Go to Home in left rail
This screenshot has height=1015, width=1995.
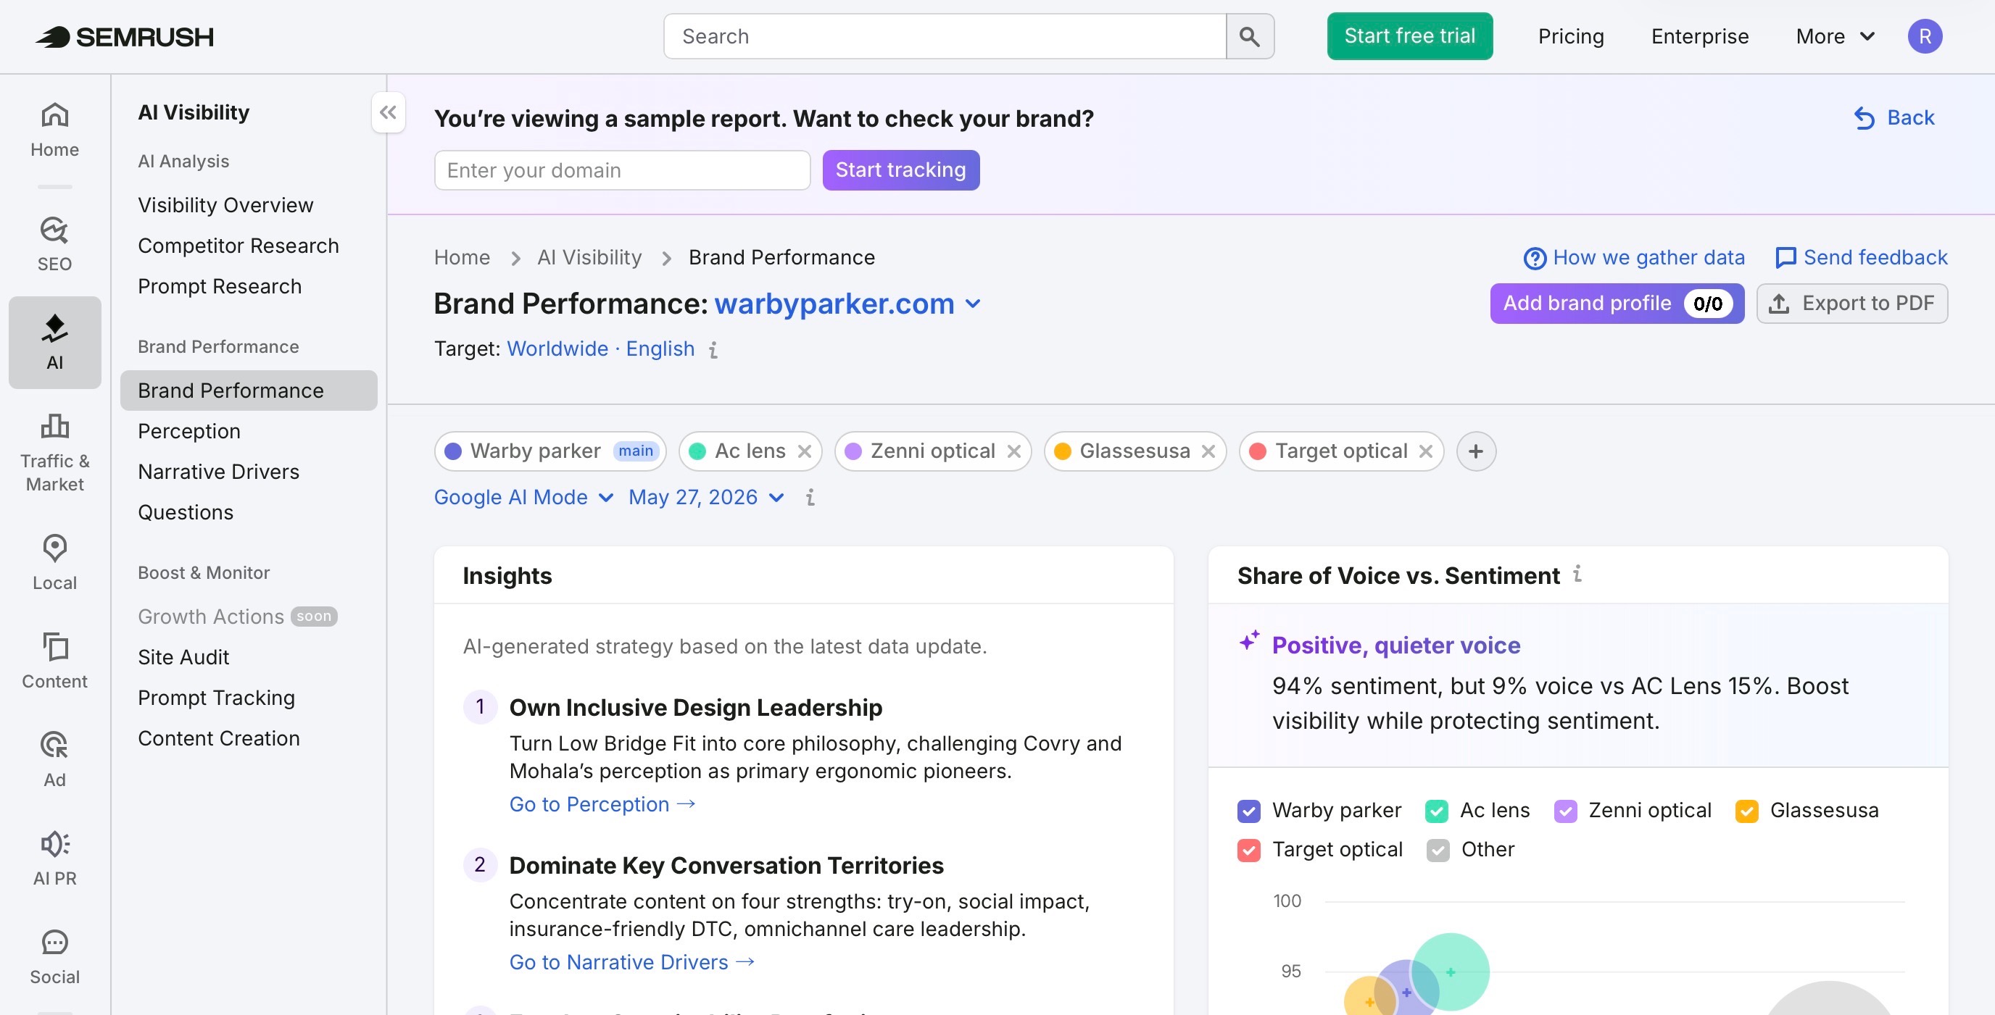coord(54,130)
